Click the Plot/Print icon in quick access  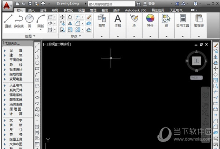pyautogui.click(x=43, y=4)
